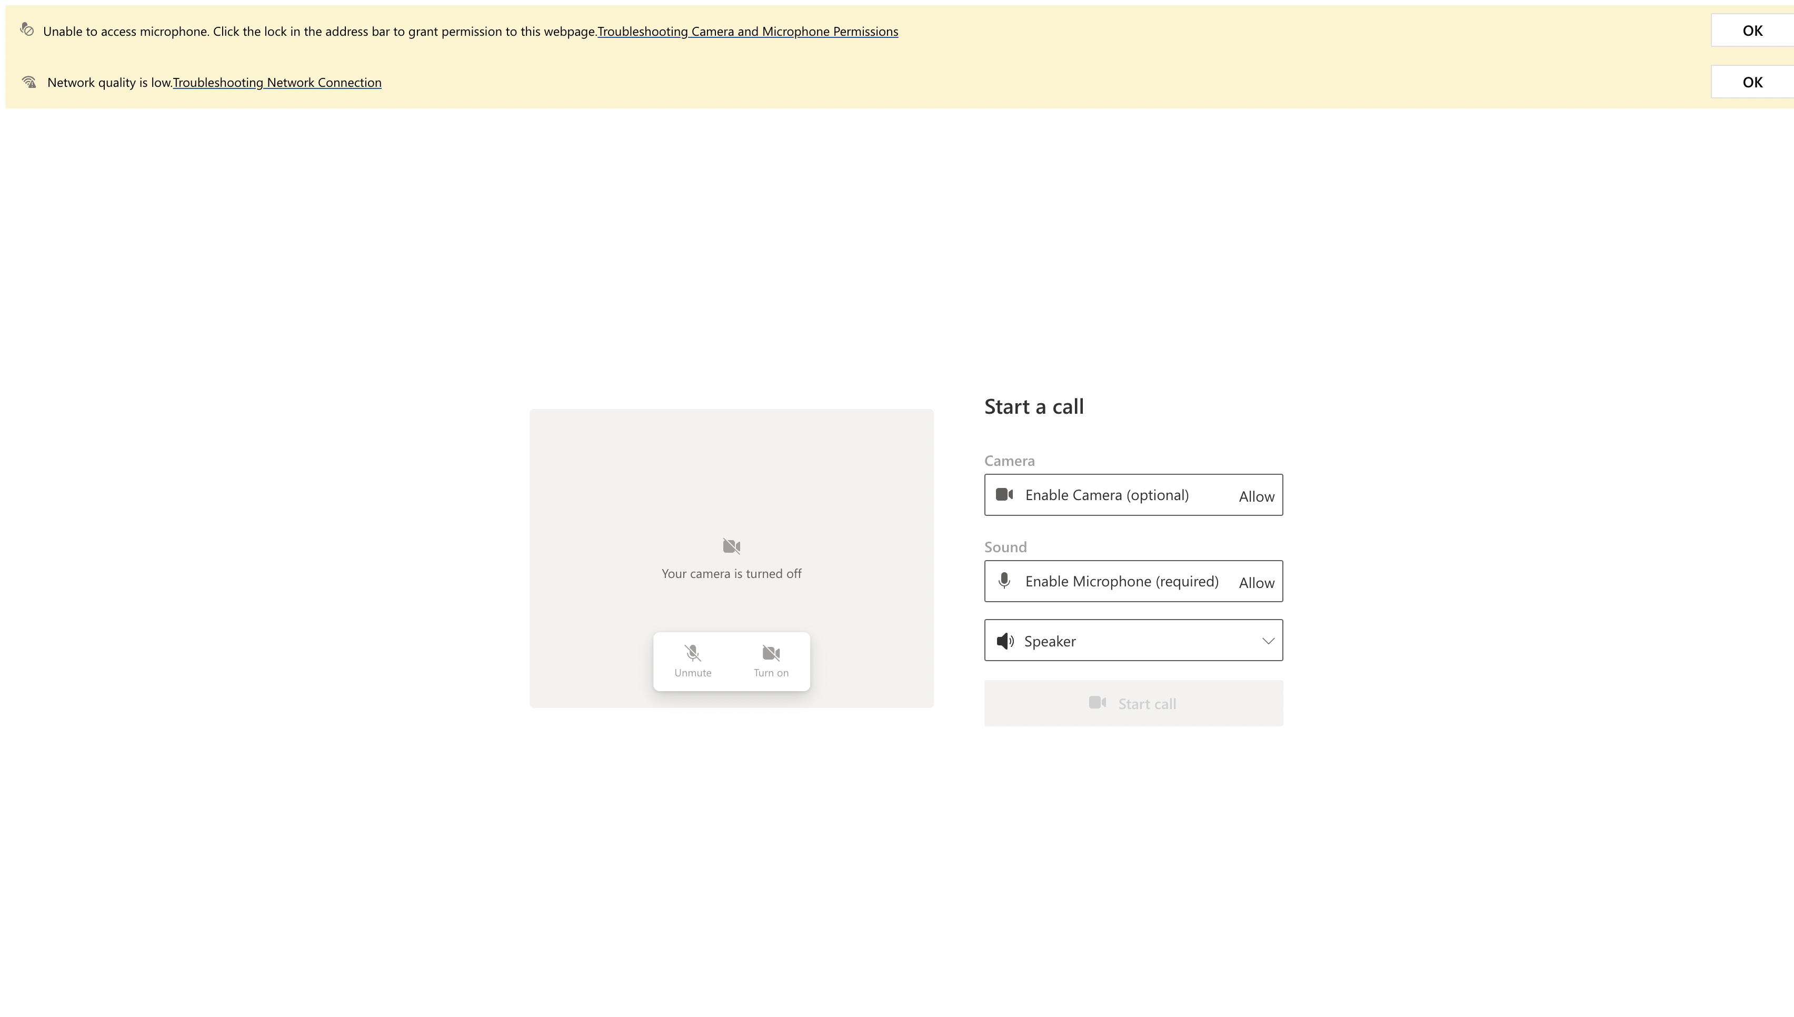1794x1017 pixels.
Task: Click the low network quality wifi icon
Action: (x=28, y=82)
